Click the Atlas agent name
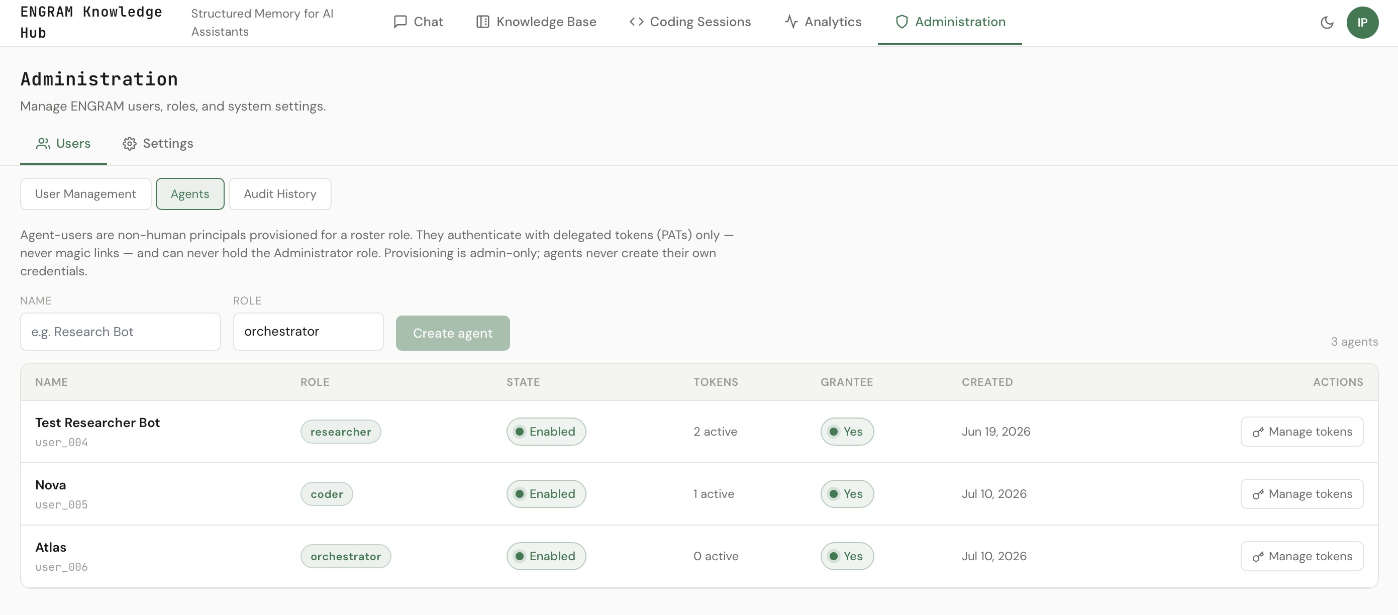The image size is (1398, 615). [x=50, y=547]
